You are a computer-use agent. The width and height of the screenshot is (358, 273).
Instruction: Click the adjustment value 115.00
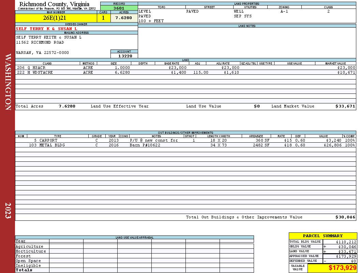(x=201, y=72)
